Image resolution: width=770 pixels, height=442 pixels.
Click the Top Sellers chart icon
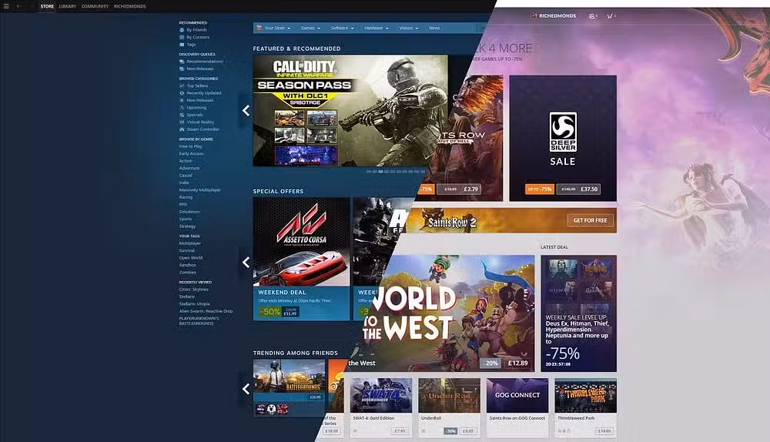(x=182, y=86)
